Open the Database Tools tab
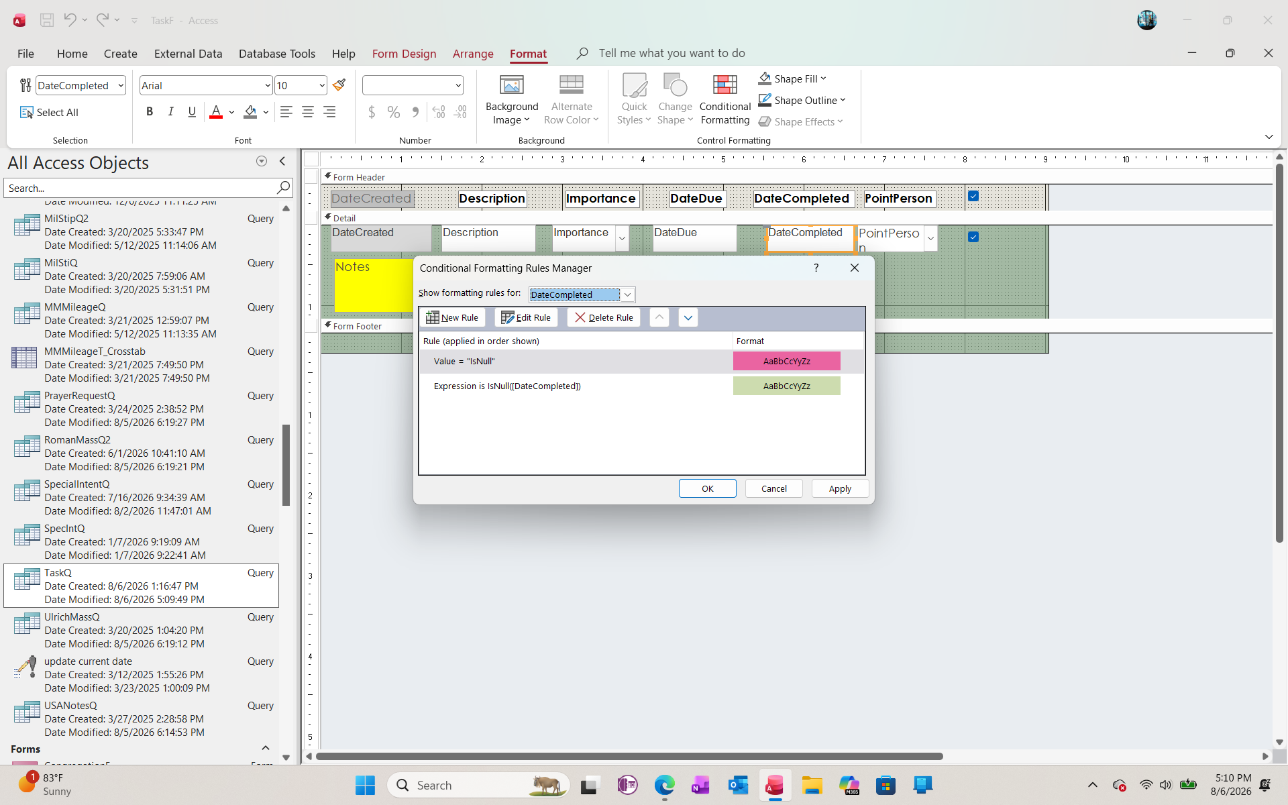 277,54
